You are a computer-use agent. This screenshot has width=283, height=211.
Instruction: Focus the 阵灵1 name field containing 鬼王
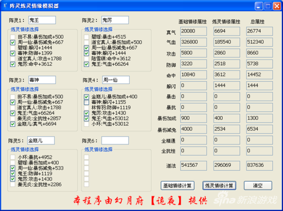(x=42, y=20)
